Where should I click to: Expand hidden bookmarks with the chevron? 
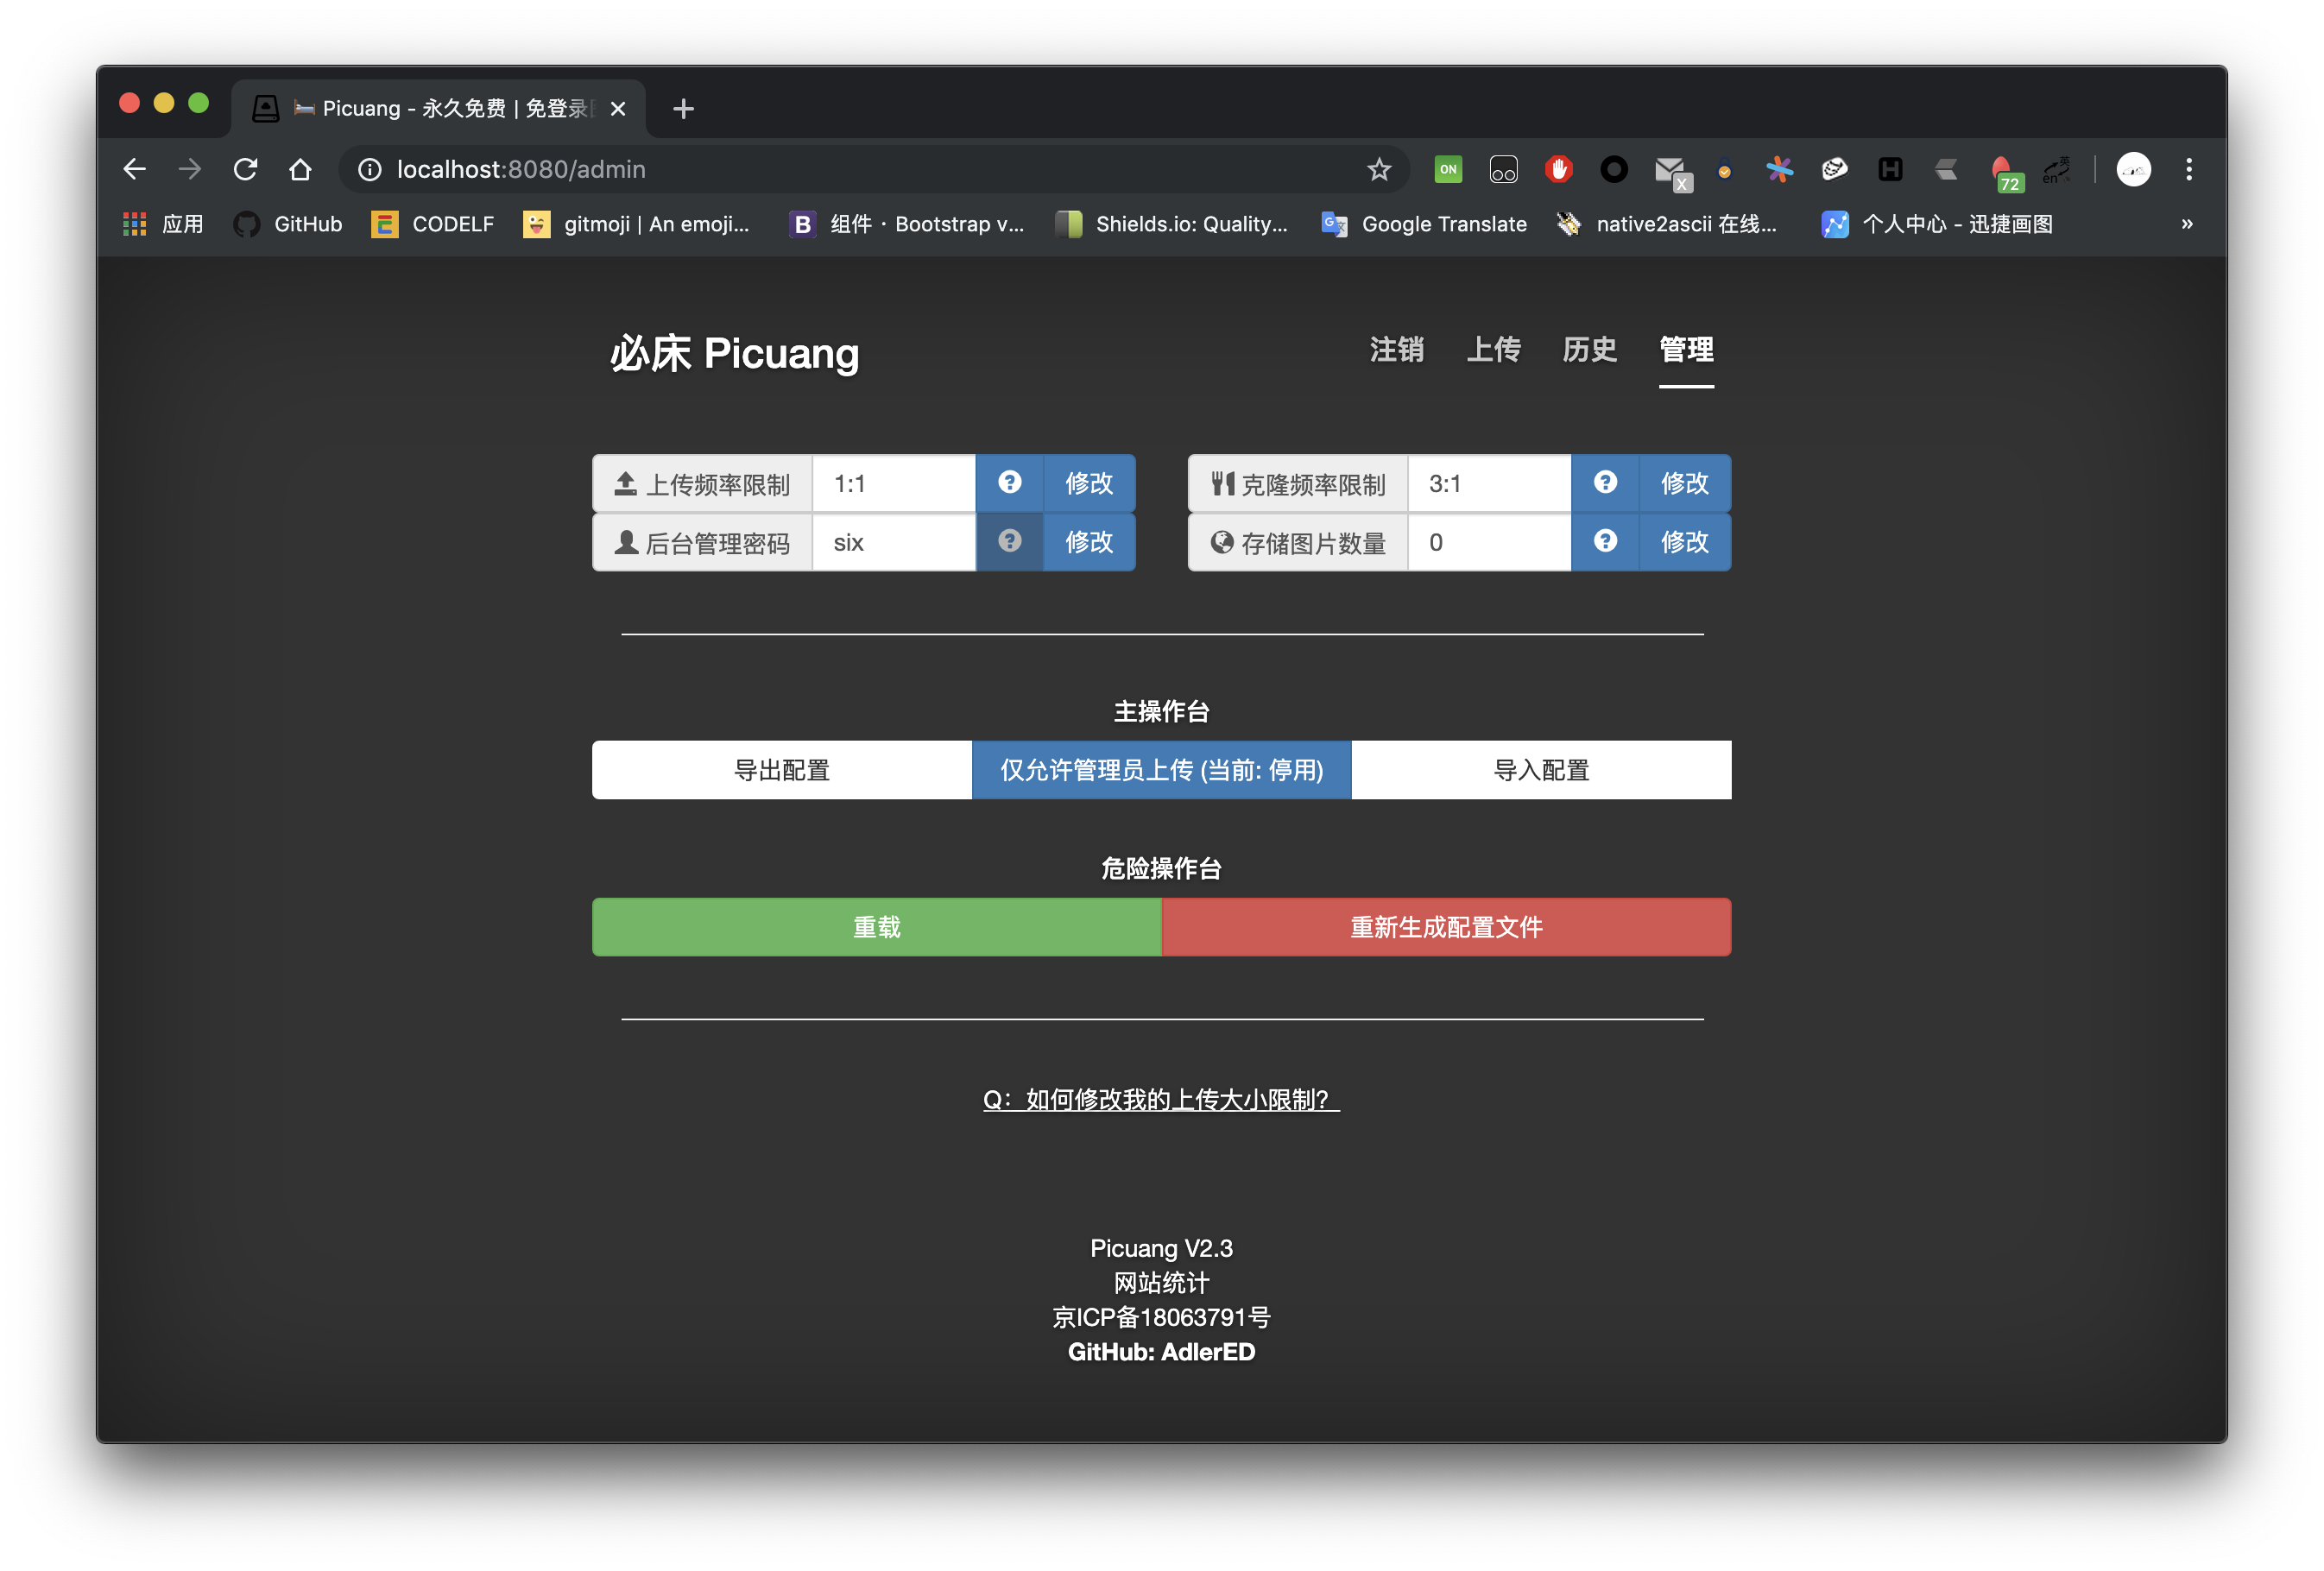(2187, 224)
